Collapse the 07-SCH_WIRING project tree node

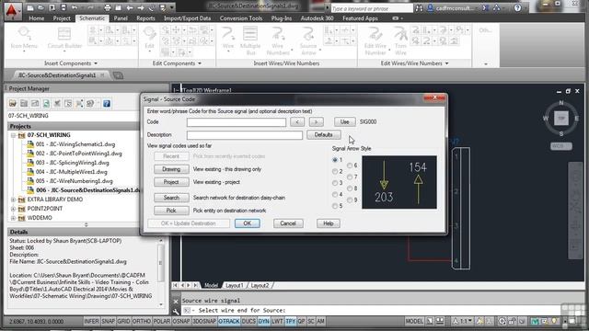pos(13,135)
